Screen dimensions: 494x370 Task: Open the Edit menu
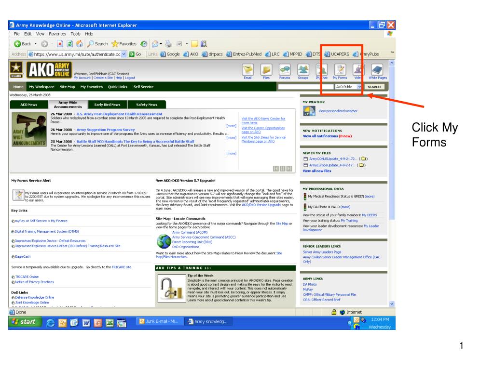coord(27,34)
